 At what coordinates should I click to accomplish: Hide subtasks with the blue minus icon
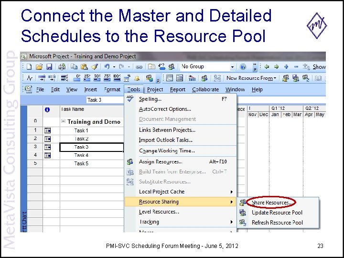click(296, 66)
